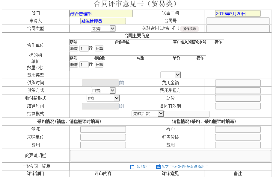This screenshot has width=273, height=177.
Task: Open 从文件柜和网络硬盘选择附件 link
Action: (185, 167)
